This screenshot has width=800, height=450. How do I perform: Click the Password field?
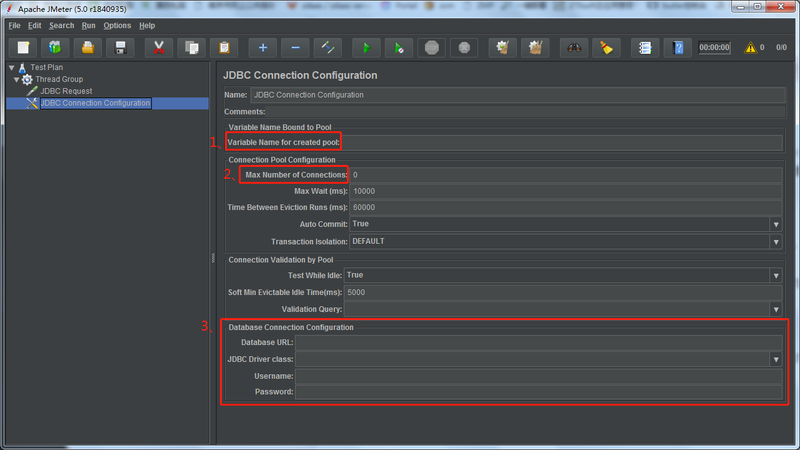539,392
